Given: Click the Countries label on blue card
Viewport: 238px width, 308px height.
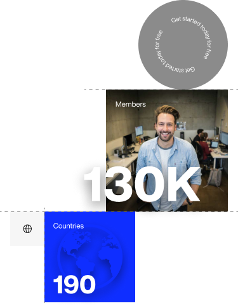Looking at the screenshot, I should [x=69, y=226].
